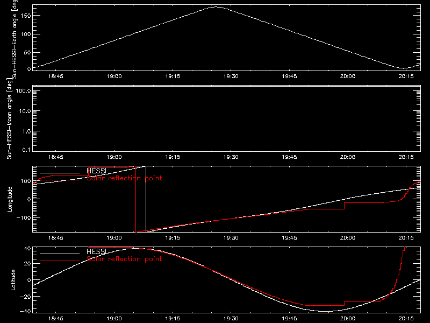This screenshot has width=430, height=323.
Task: Click the 40 tick on Latitude plot
Action: [27, 249]
